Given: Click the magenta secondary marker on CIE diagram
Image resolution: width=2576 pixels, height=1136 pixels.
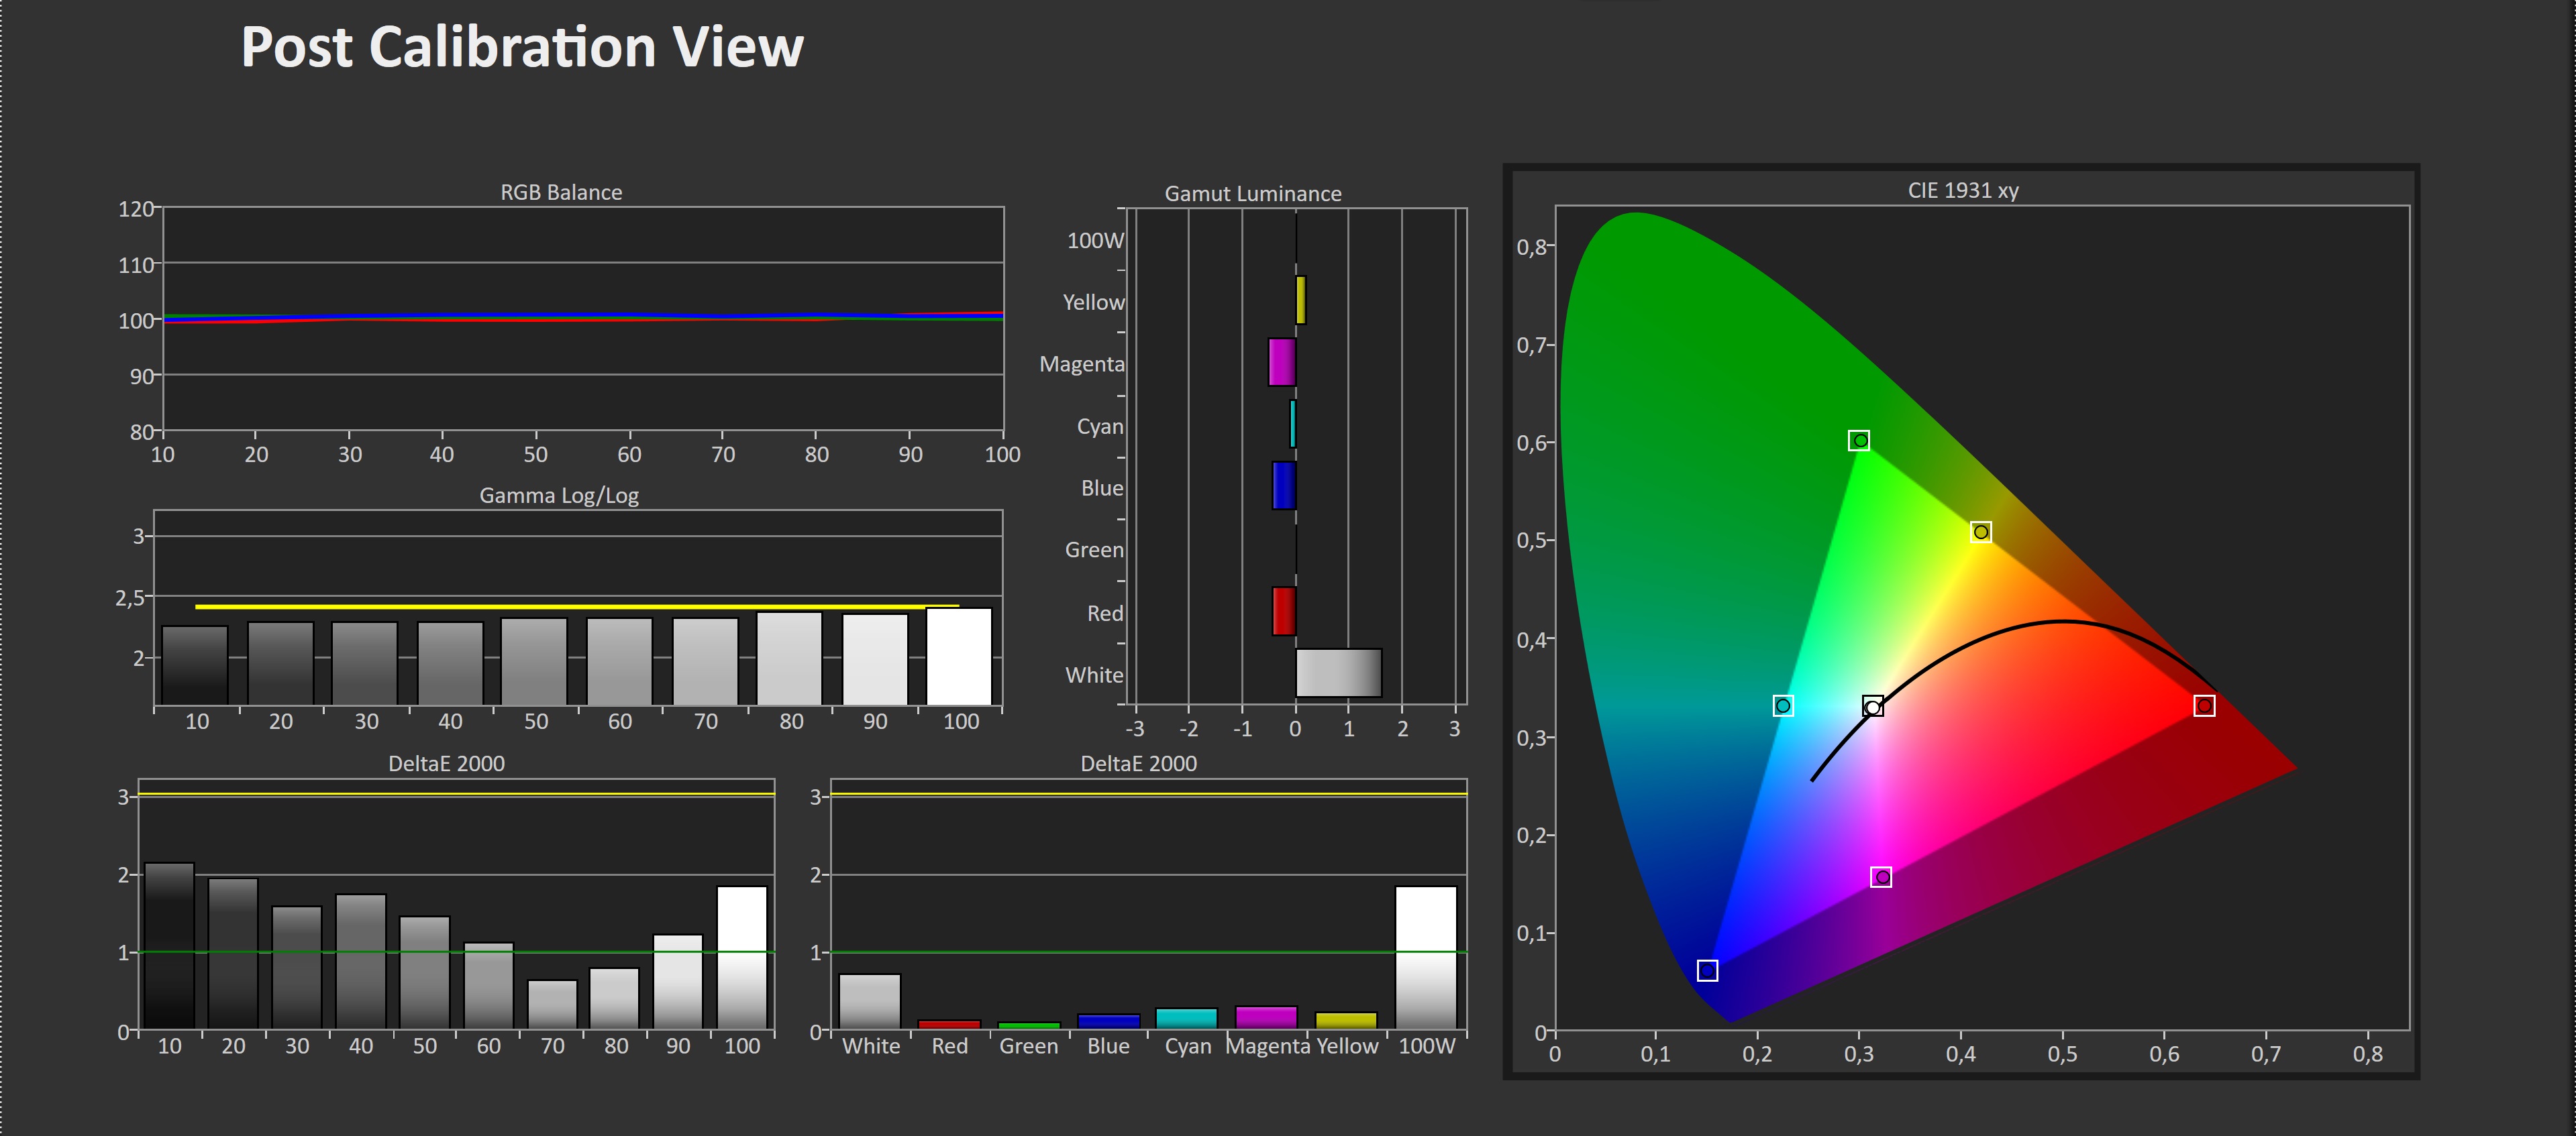Looking at the screenshot, I should (1881, 877).
